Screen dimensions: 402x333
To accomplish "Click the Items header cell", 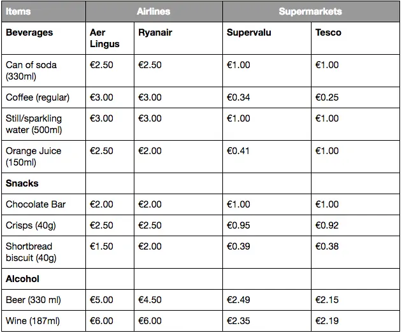I will [18, 11].
